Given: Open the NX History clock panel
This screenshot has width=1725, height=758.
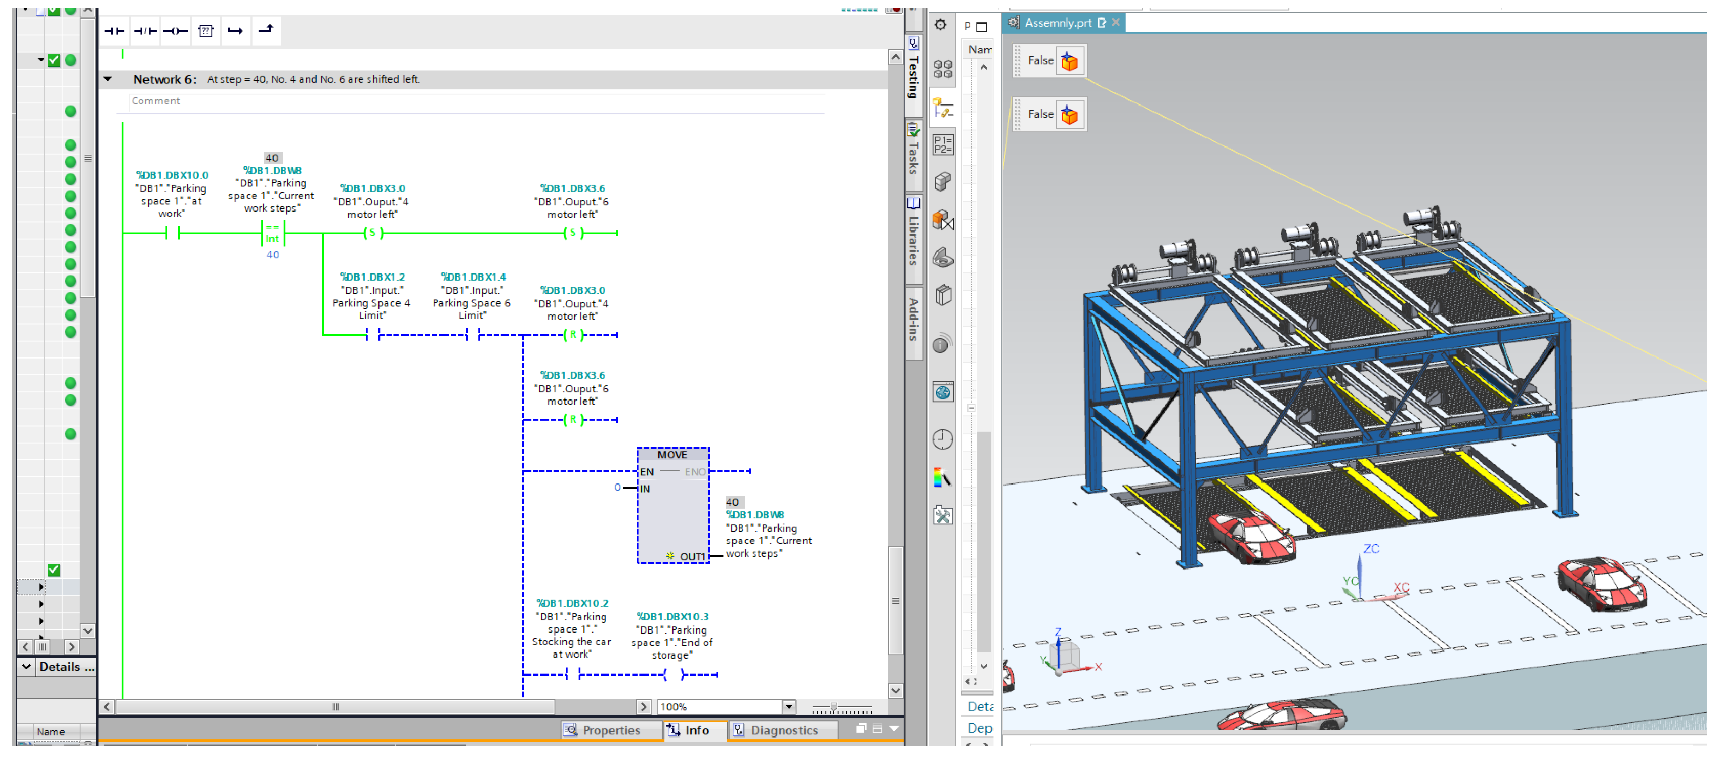Looking at the screenshot, I should click(x=942, y=439).
